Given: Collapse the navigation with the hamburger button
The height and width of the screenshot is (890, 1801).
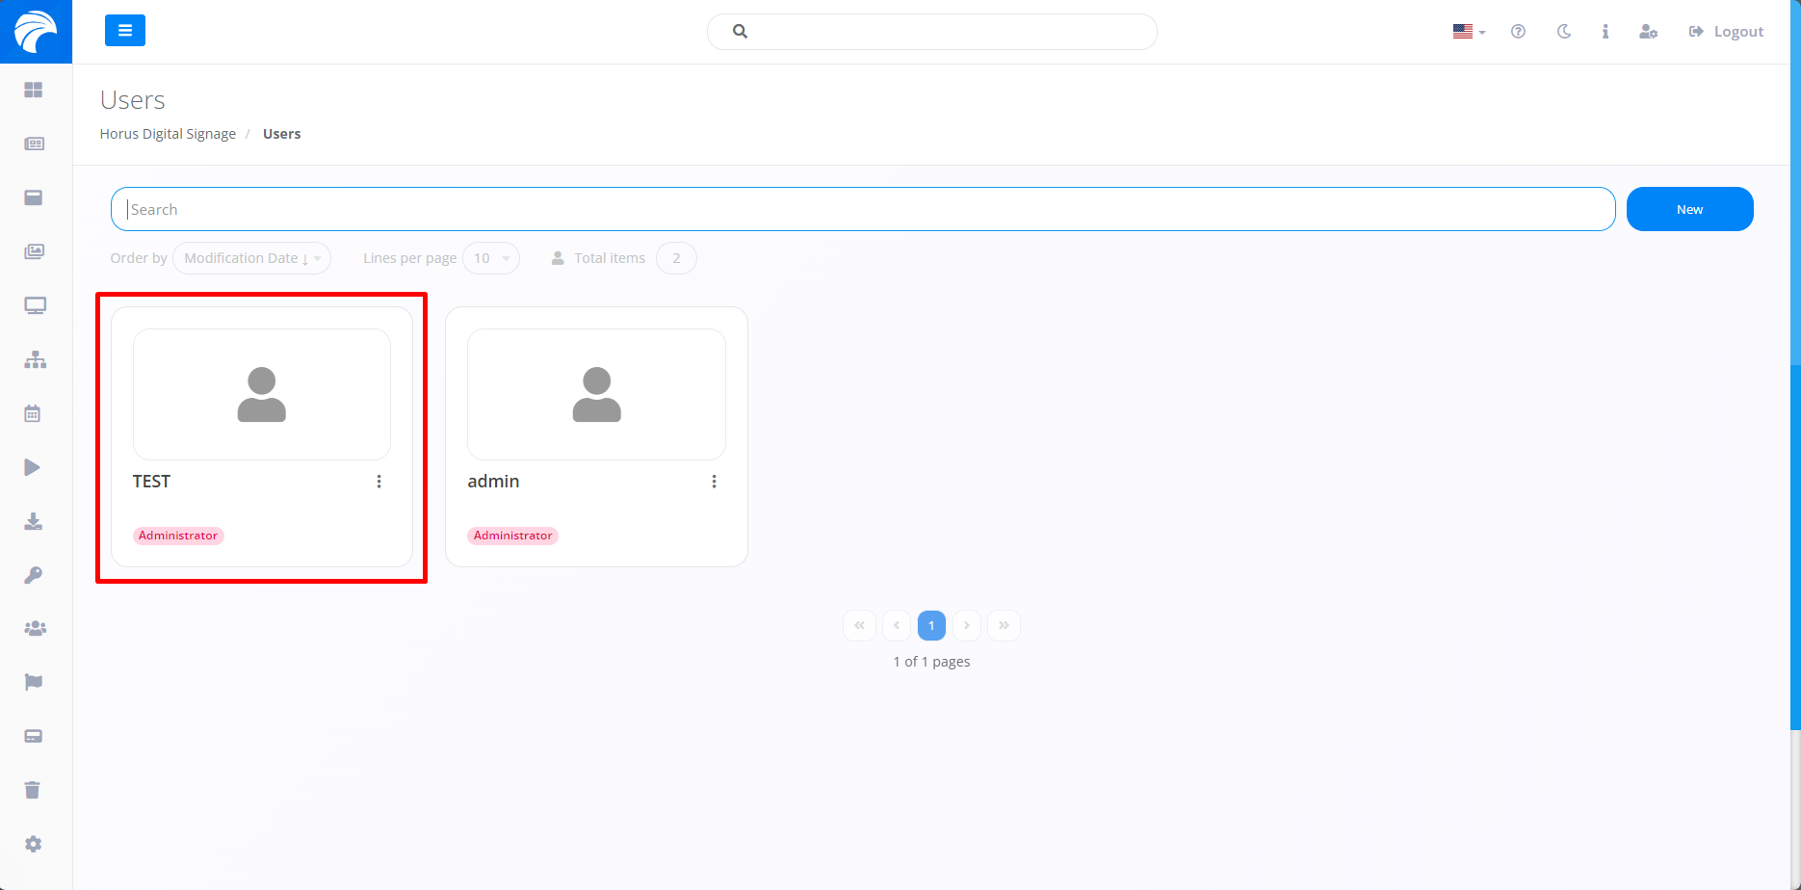Looking at the screenshot, I should tap(125, 31).
